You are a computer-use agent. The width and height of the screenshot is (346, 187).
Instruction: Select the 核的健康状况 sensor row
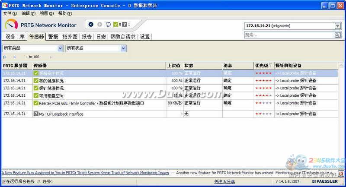coord(170,81)
